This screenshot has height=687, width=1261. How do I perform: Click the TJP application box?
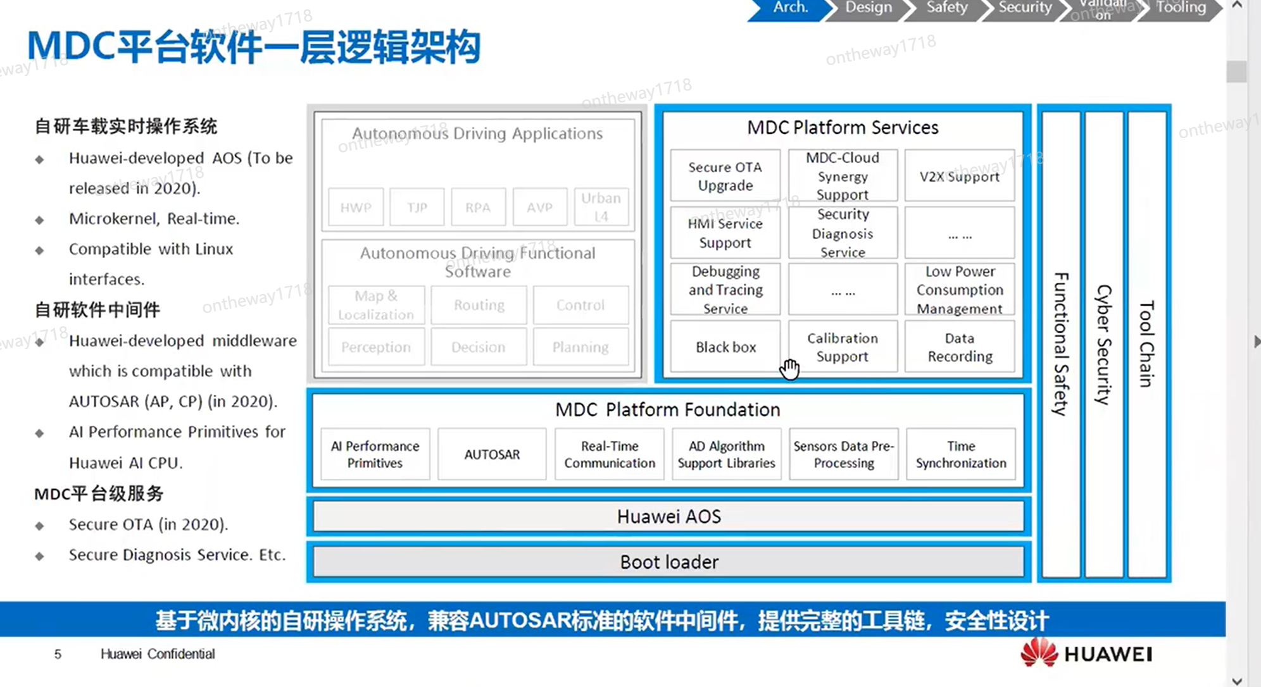tap(417, 207)
